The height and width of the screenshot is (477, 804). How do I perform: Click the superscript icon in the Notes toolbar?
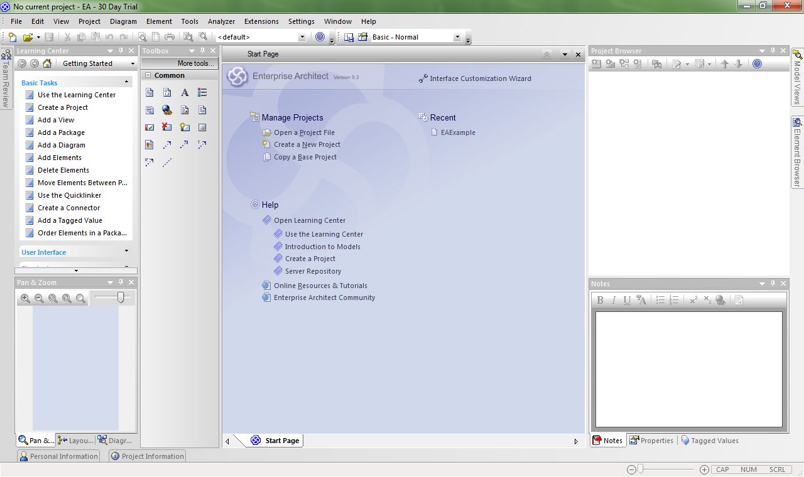tap(693, 301)
